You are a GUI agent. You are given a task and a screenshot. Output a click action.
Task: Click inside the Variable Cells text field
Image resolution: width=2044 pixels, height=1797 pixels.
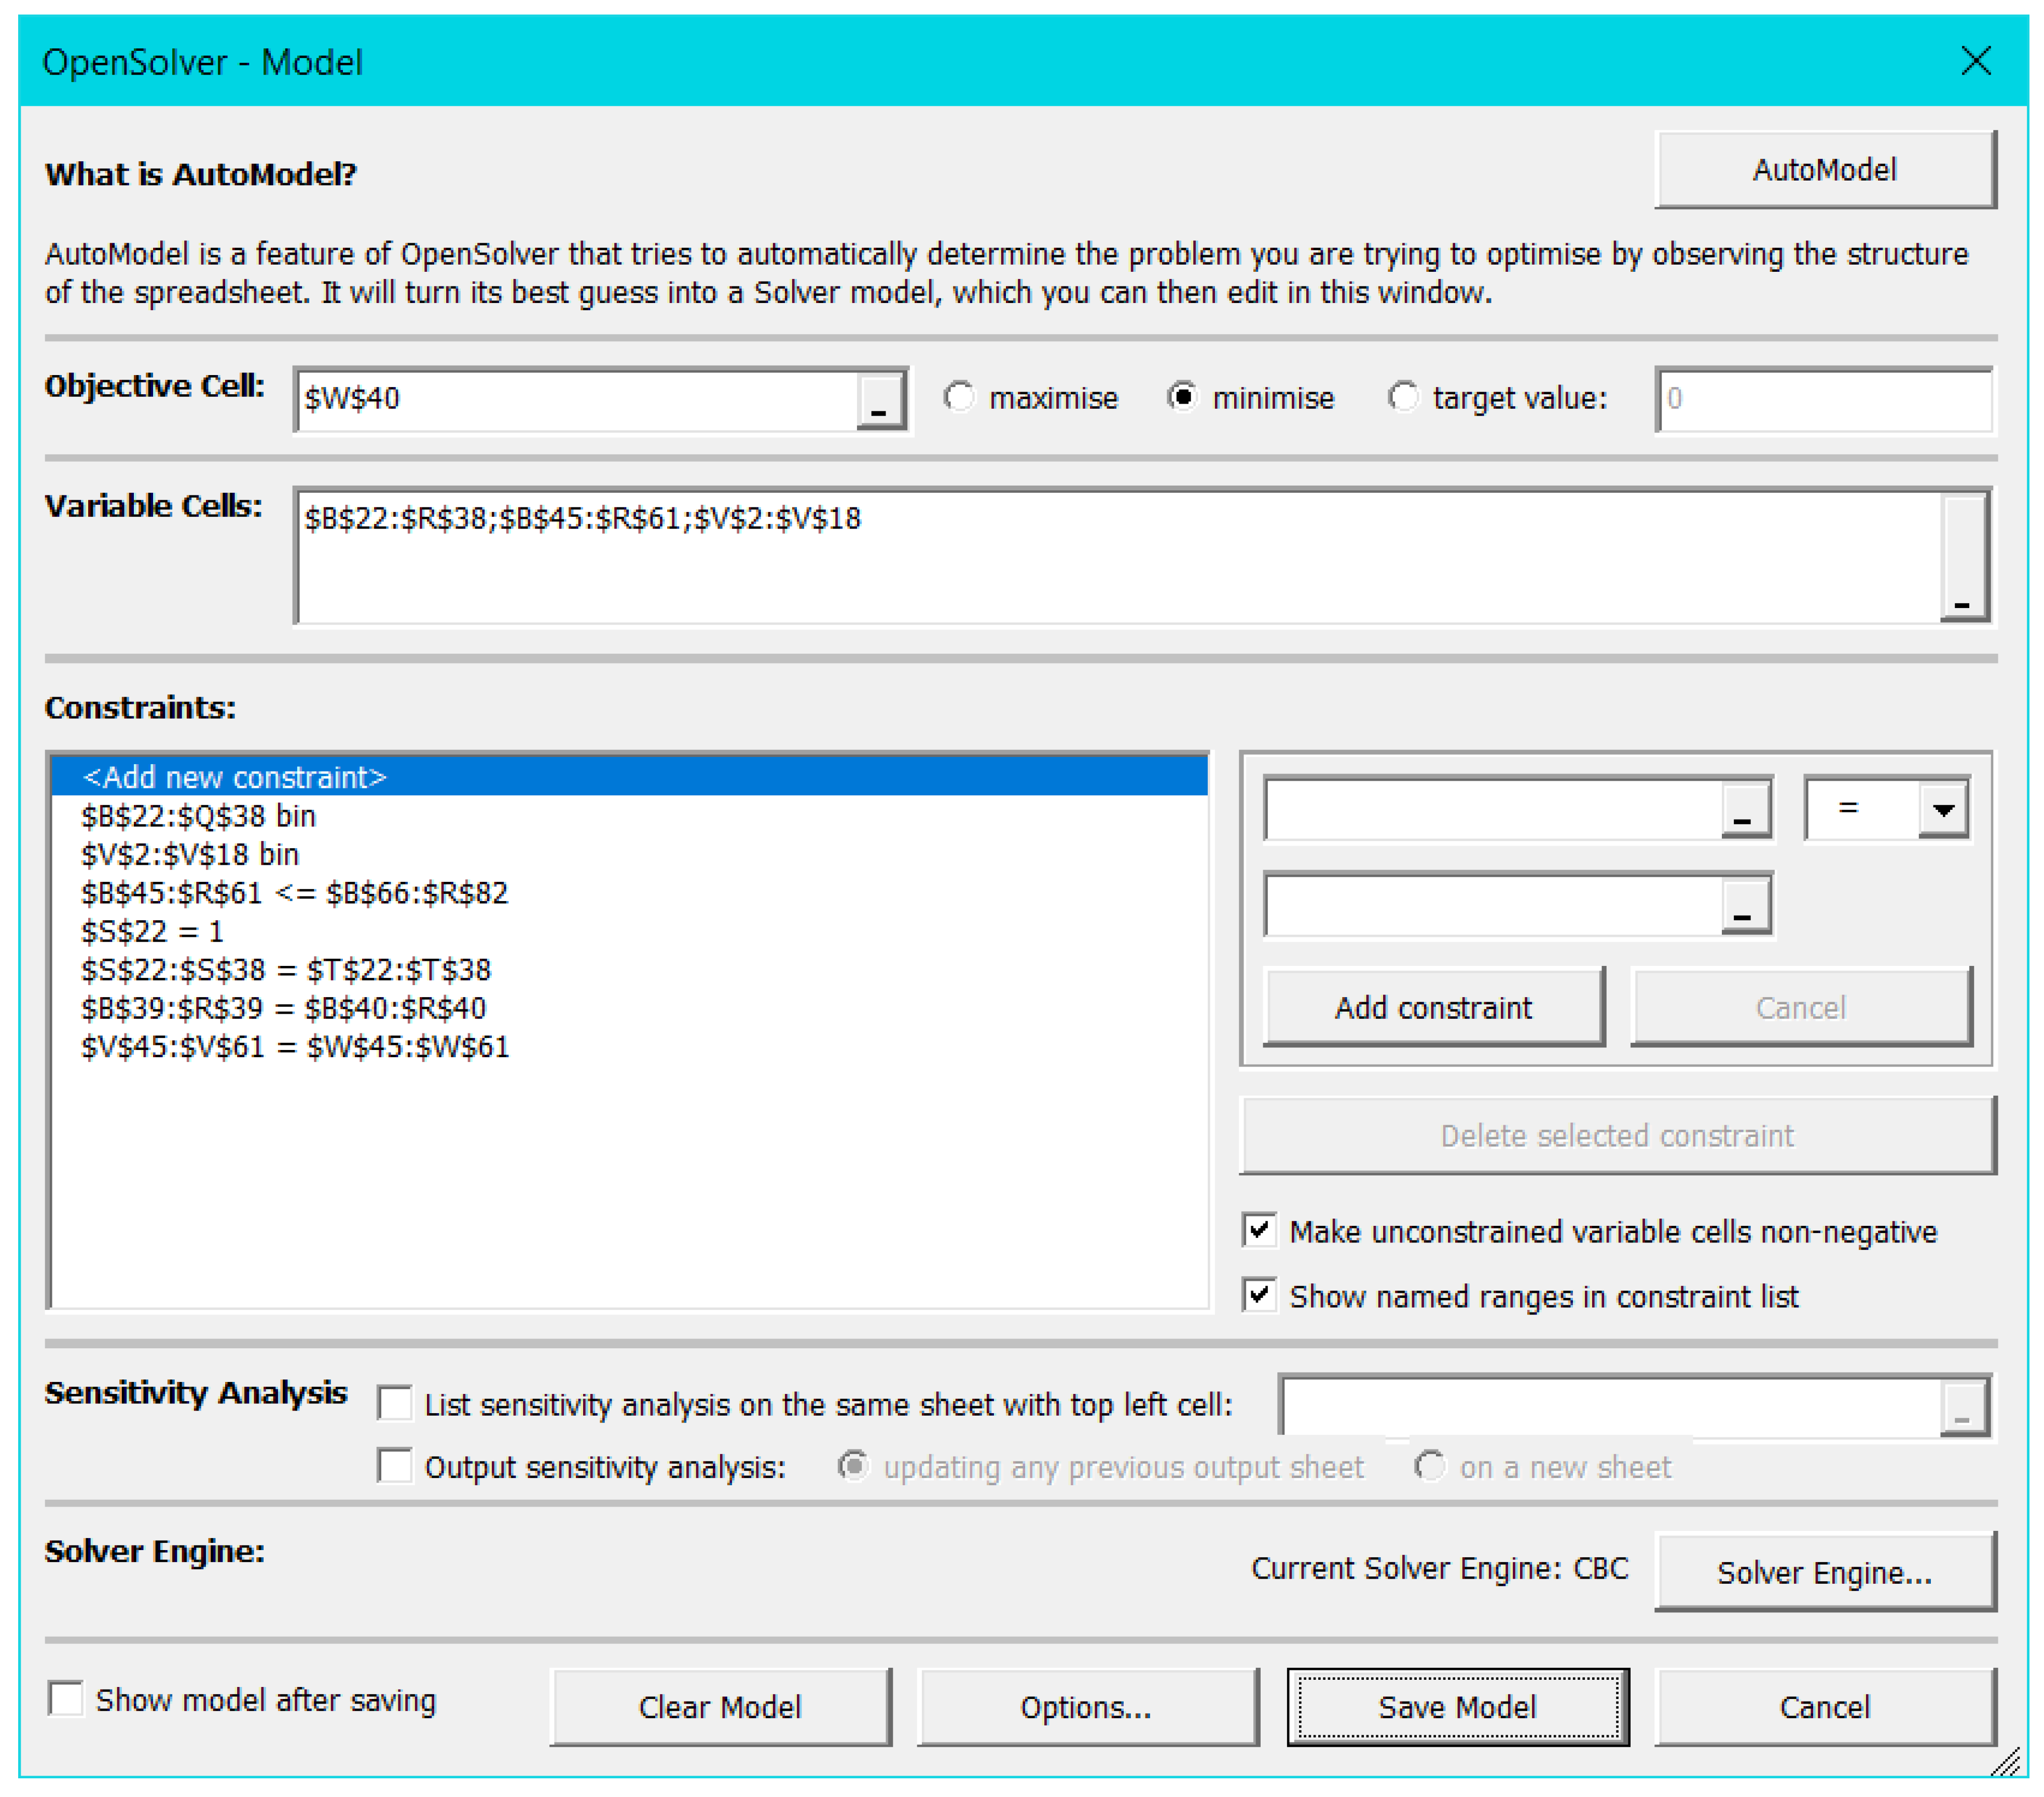[1100, 560]
